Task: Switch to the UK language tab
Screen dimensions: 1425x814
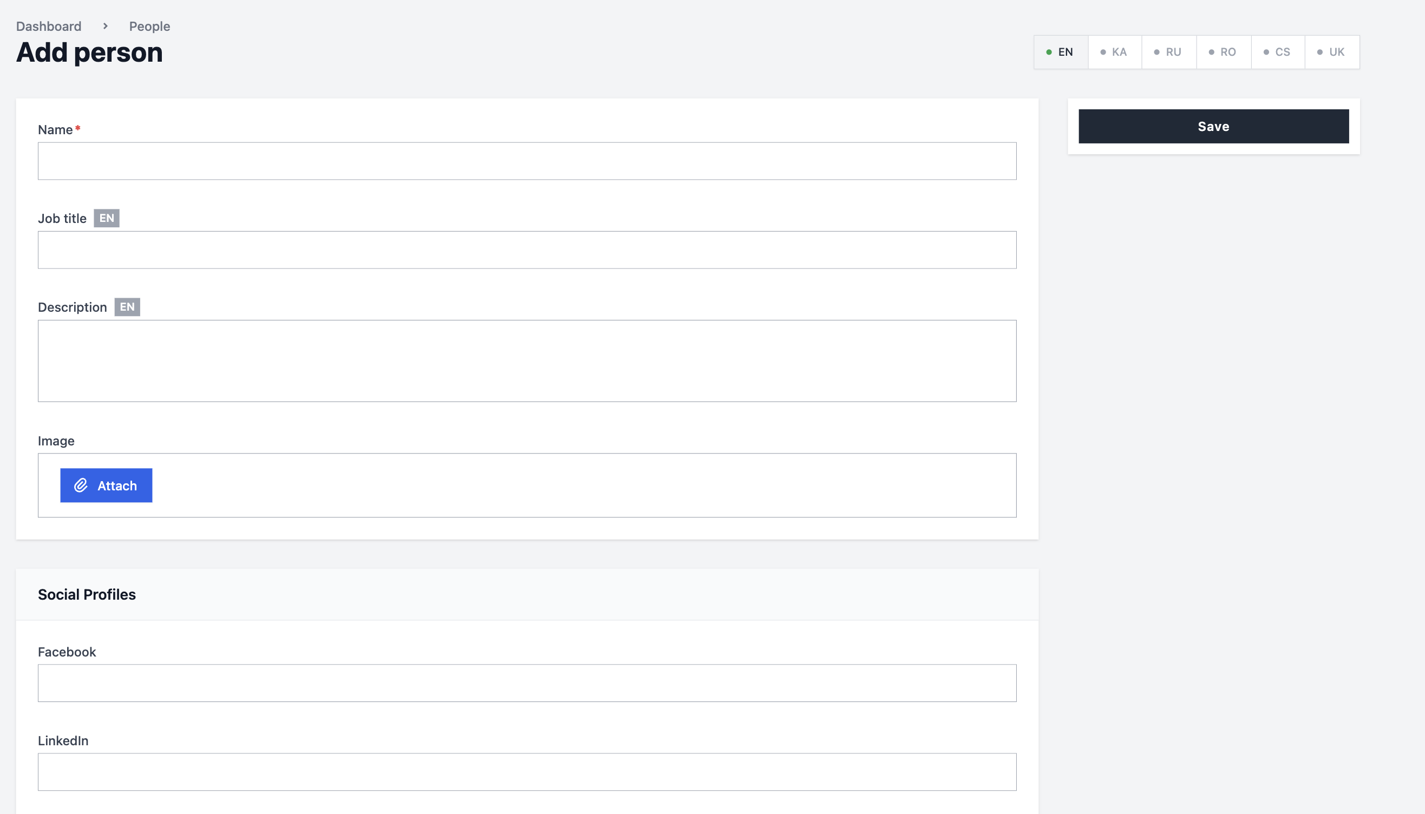Action: click(1332, 52)
